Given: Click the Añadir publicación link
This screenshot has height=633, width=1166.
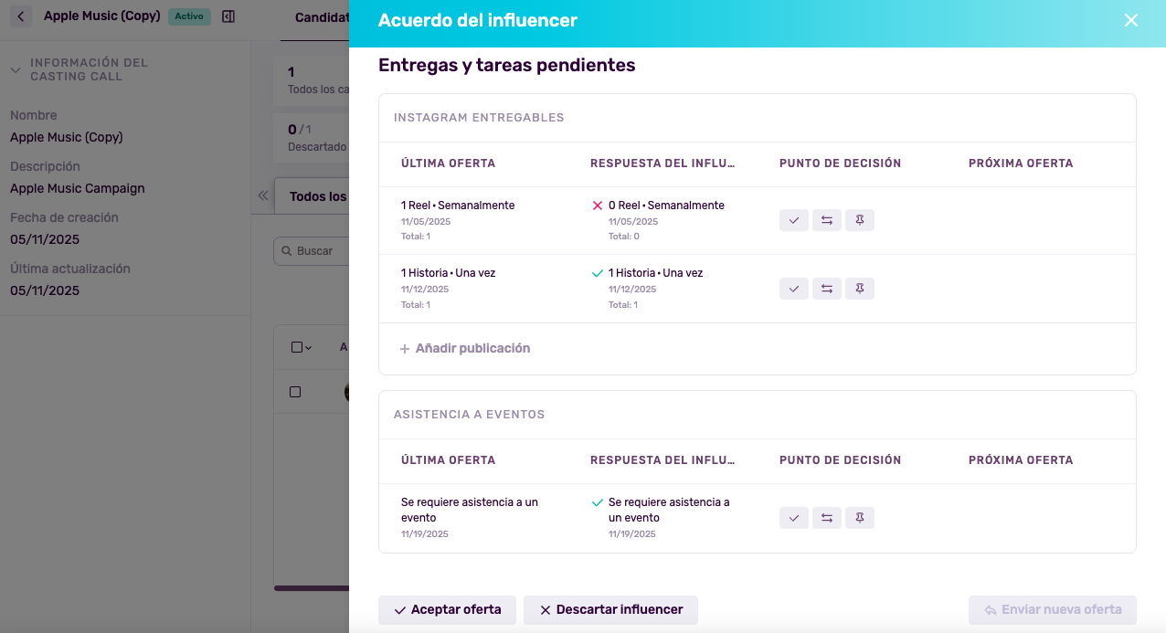Looking at the screenshot, I should coord(465,348).
